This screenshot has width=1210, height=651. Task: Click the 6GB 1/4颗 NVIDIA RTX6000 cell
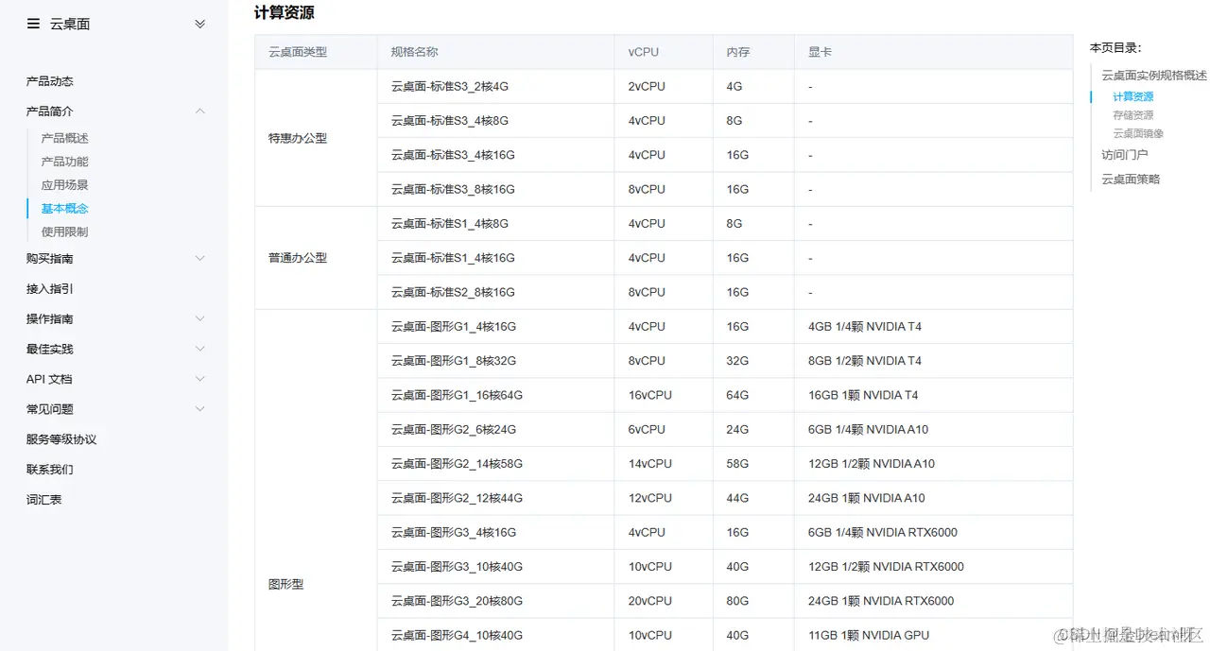pyautogui.click(x=934, y=532)
